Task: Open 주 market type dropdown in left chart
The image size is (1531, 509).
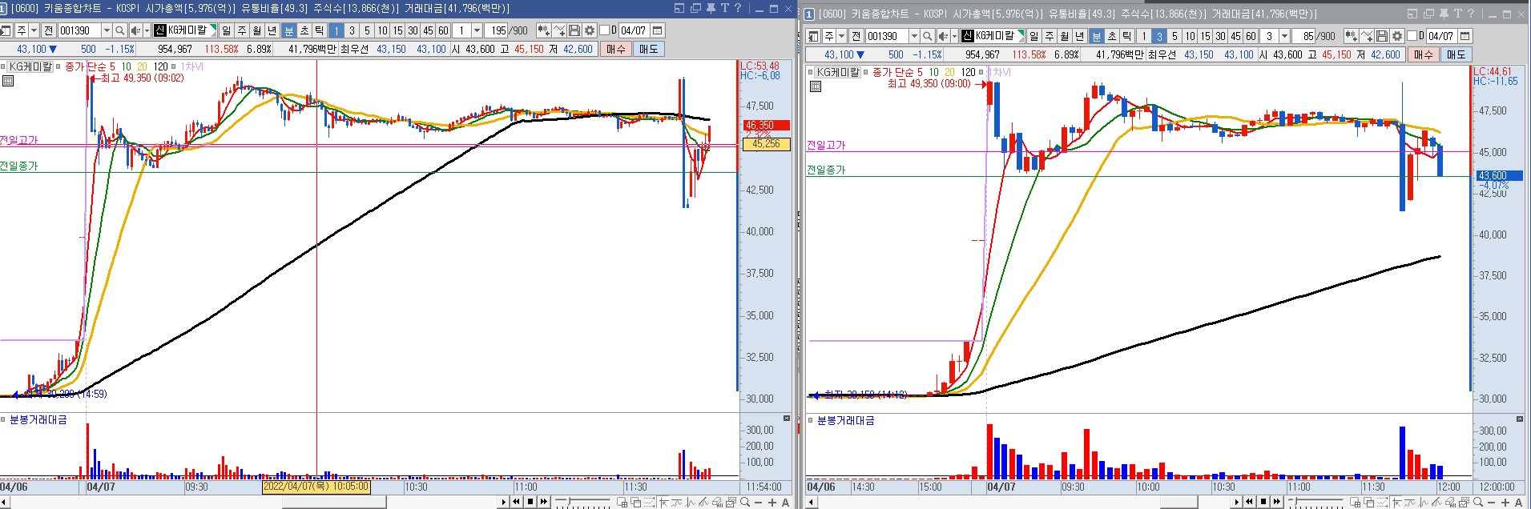Action: pos(34,30)
